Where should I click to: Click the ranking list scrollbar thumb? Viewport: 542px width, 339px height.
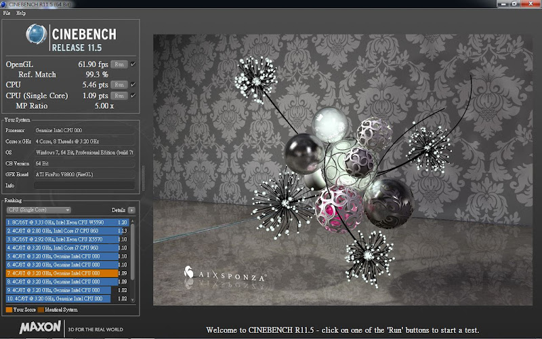click(x=132, y=252)
